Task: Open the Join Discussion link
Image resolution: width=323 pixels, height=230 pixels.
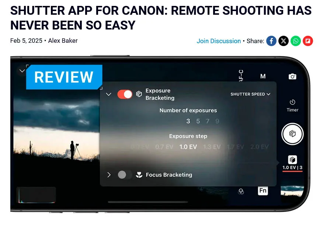Action: pos(219,41)
